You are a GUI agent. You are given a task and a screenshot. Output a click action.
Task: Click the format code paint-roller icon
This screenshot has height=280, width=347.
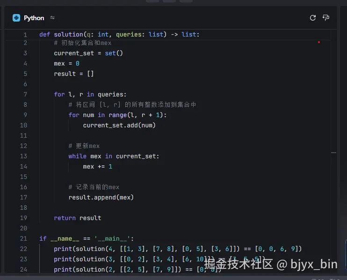pyautogui.click(x=326, y=18)
